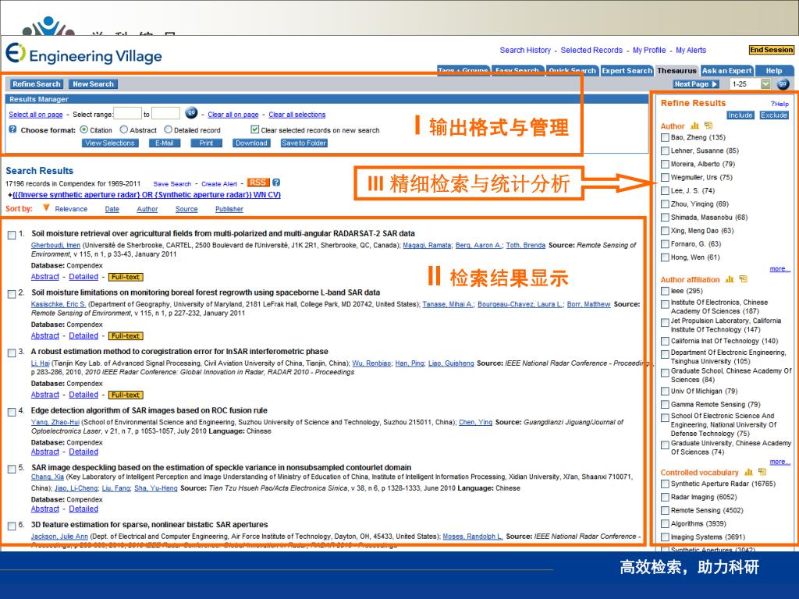Open My Alerts link
This screenshot has width=799, height=599.
click(691, 50)
